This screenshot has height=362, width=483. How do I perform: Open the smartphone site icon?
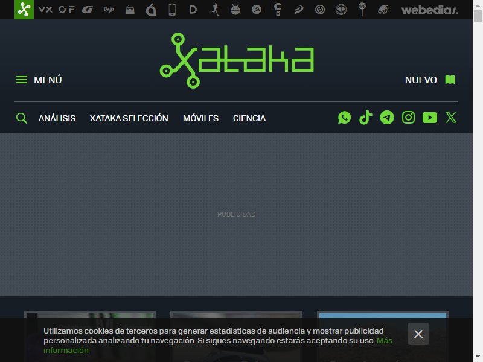point(172,10)
